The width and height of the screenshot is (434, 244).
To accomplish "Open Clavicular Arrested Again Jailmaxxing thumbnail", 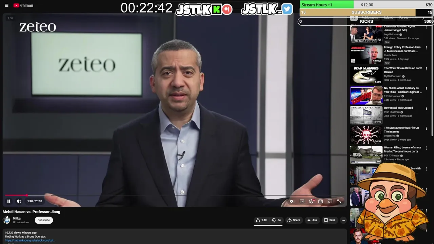I will coord(366,34).
